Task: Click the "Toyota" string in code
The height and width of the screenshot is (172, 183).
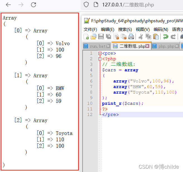Action: 141,92
